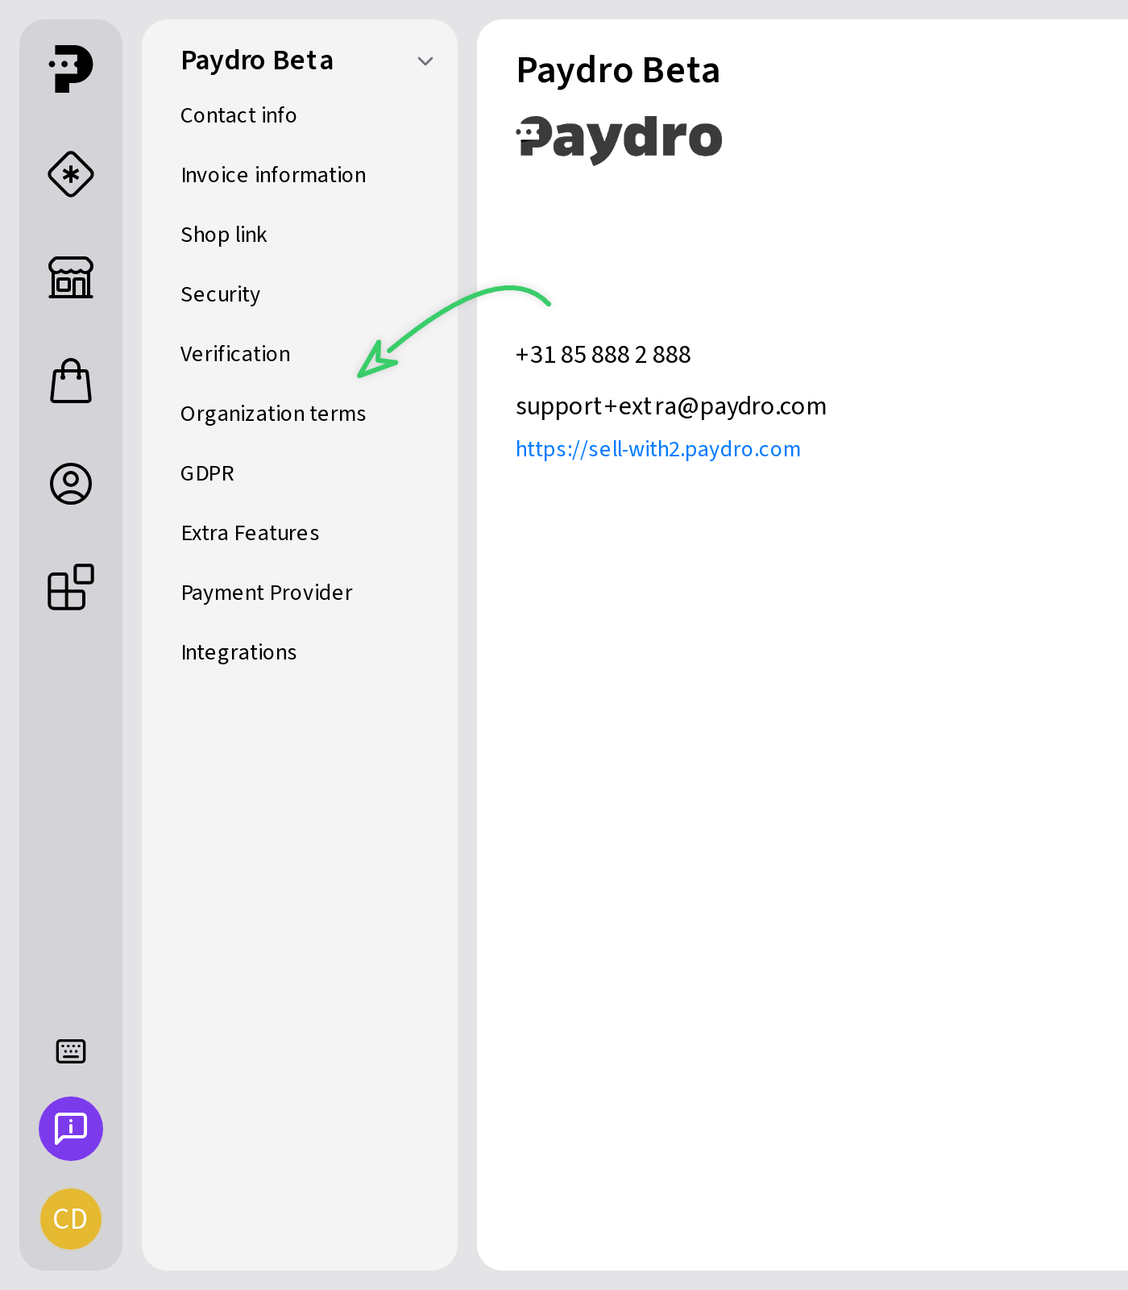Image resolution: width=1128 pixels, height=1290 pixels.
Task: Open the diamond asterisk icon in sidebar
Action: coord(71,174)
